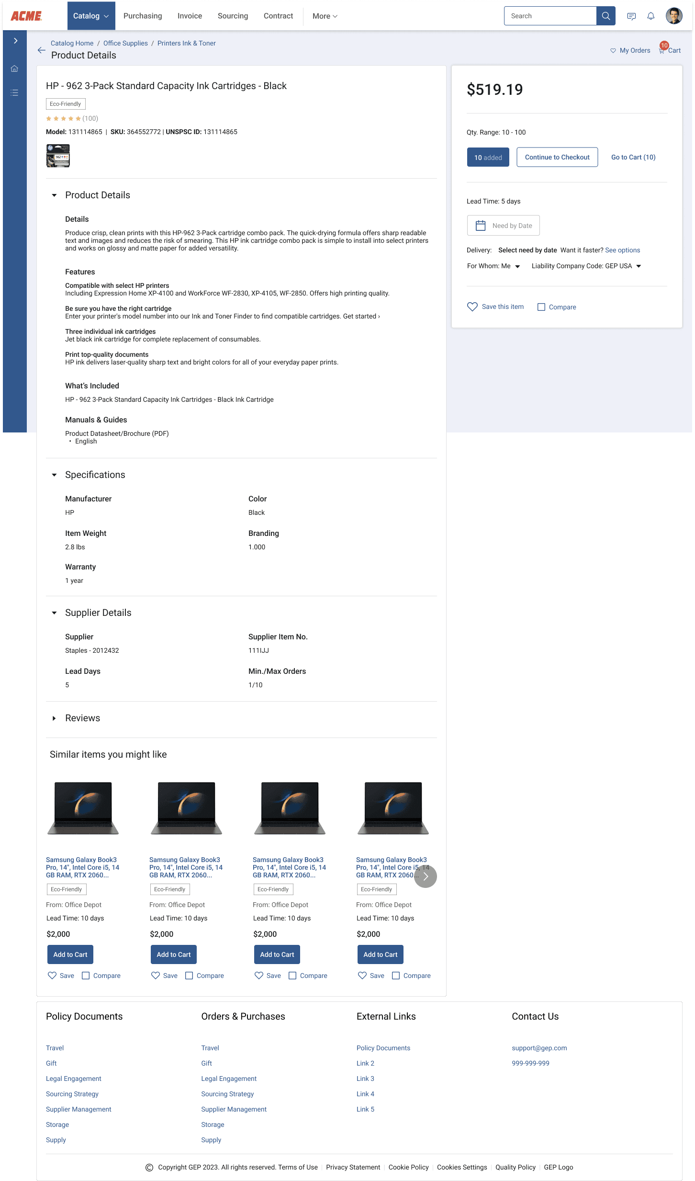Image resolution: width=695 pixels, height=1181 pixels.
Task: Click the next arrow in similar items carousel
Action: tap(425, 876)
